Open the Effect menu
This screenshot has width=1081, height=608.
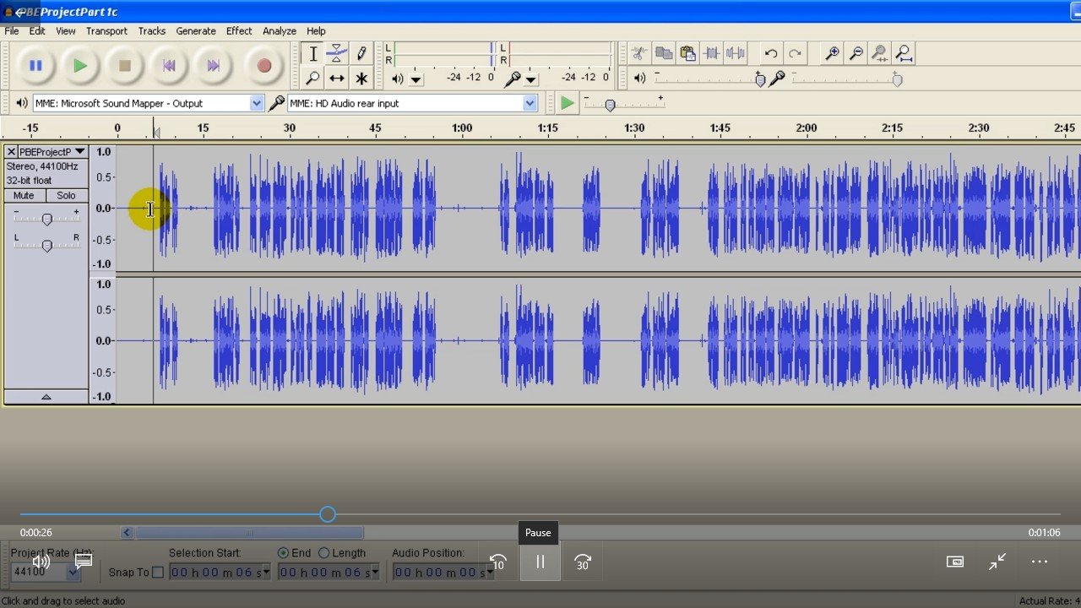click(239, 30)
